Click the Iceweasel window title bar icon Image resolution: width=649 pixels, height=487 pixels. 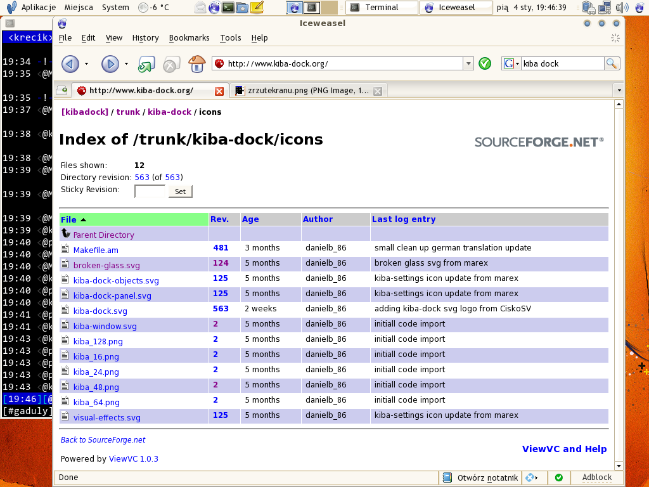tap(63, 23)
